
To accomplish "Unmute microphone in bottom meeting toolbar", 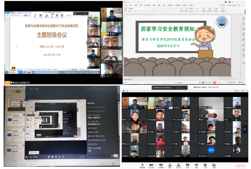I will [x=142, y=165].
